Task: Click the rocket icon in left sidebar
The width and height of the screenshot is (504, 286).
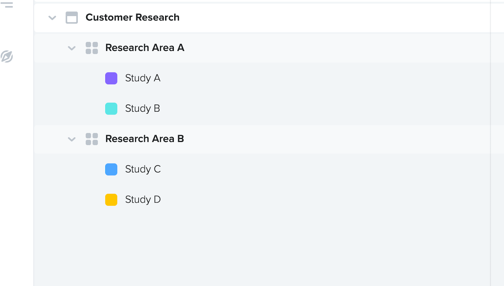Action: tap(7, 57)
